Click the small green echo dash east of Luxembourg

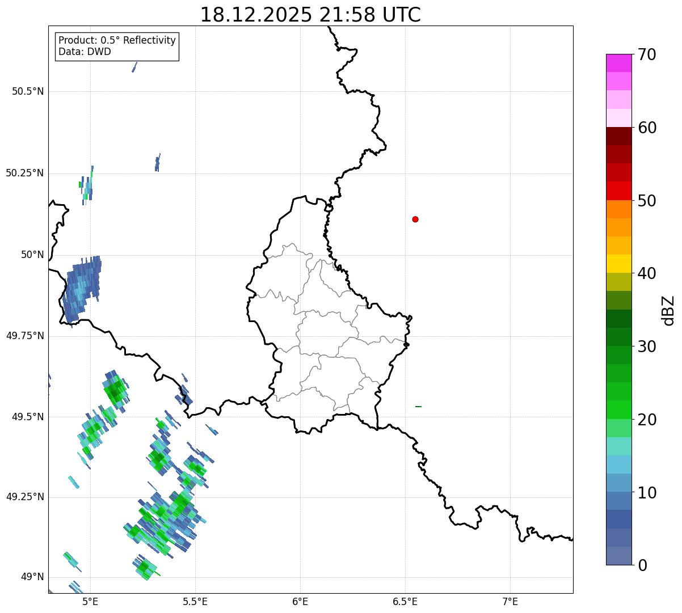[418, 407]
